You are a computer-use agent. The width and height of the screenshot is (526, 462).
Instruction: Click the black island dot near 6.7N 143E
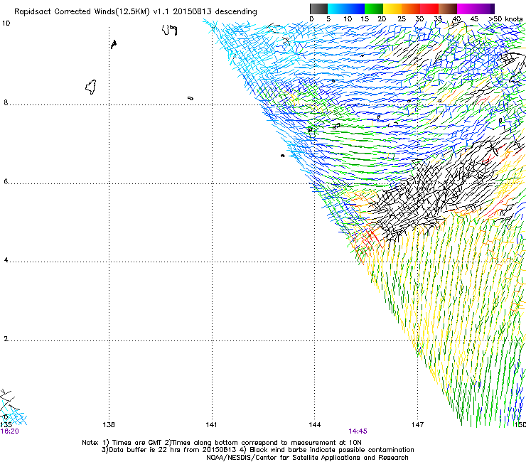click(283, 156)
